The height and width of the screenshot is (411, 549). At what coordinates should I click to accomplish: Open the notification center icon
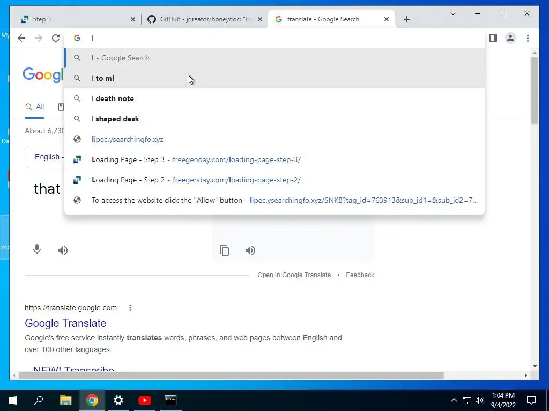531,400
